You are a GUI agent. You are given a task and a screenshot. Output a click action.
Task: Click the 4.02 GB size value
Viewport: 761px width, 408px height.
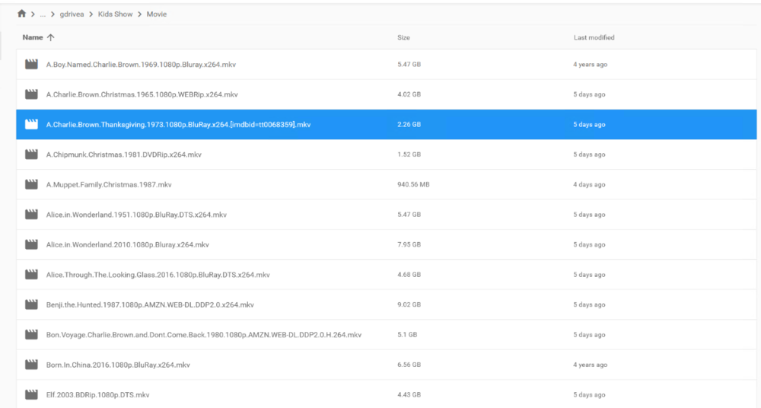pos(409,94)
